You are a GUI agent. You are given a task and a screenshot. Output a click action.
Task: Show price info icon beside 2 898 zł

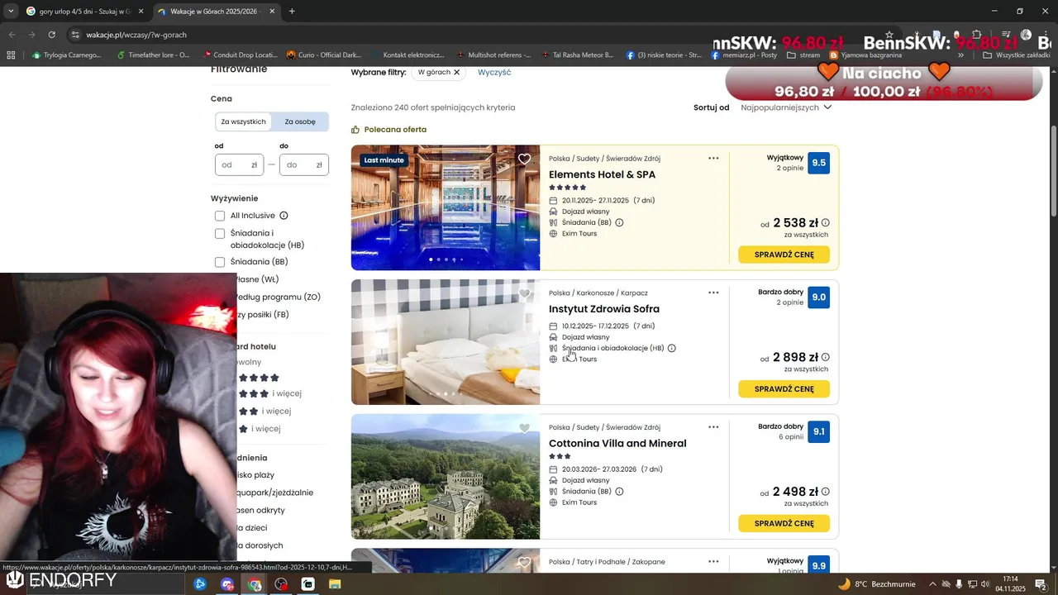click(x=825, y=357)
